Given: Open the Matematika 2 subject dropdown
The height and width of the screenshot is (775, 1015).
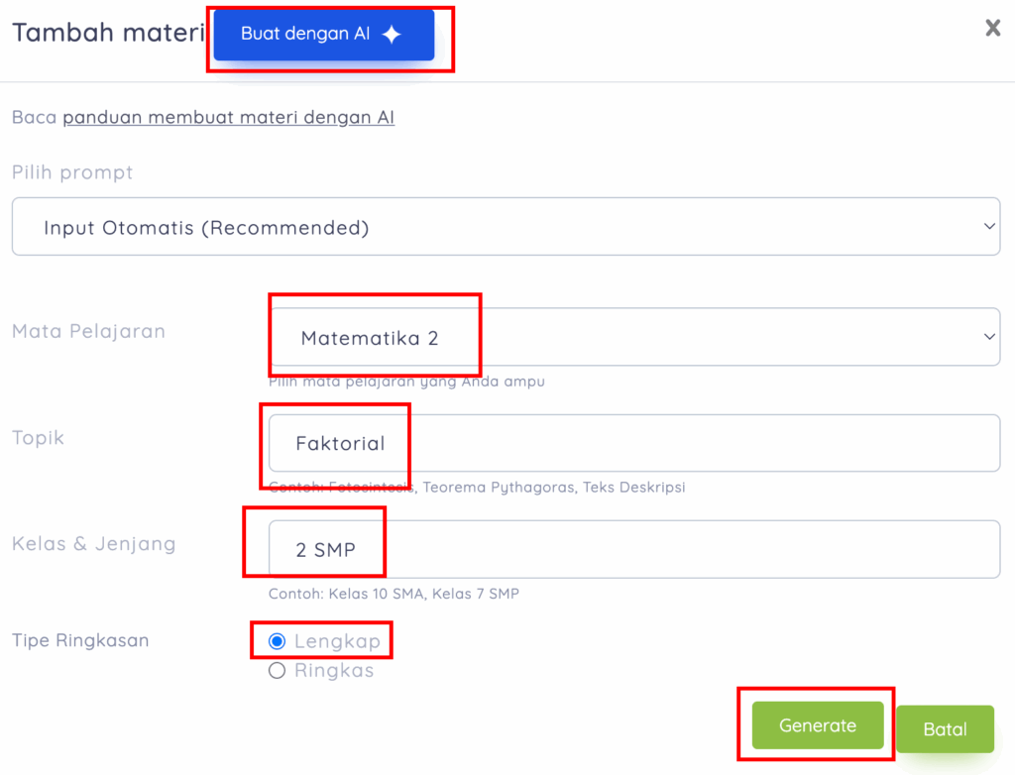Looking at the screenshot, I should [634, 337].
